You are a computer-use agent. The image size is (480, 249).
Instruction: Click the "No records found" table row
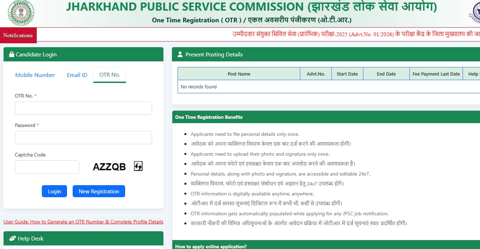tap(329, 87)
